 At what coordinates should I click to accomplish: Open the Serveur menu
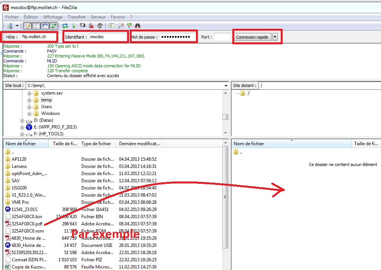[98, 17]
